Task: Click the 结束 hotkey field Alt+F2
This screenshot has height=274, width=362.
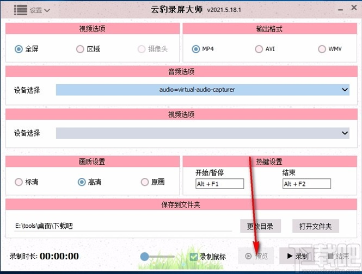Action: tap(306, 184)
